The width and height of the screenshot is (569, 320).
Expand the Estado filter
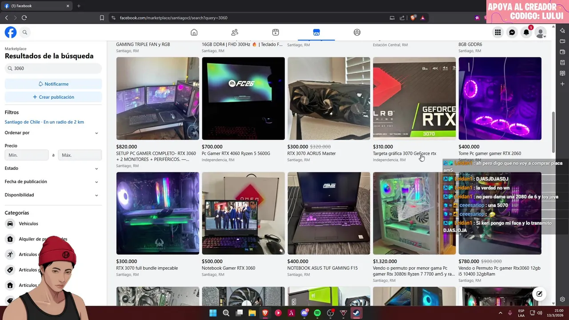coord(52,168)
